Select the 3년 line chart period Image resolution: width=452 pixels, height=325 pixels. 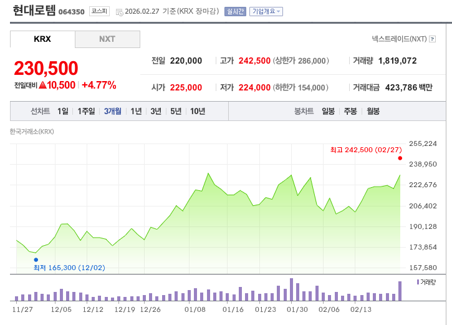[156, 111]
